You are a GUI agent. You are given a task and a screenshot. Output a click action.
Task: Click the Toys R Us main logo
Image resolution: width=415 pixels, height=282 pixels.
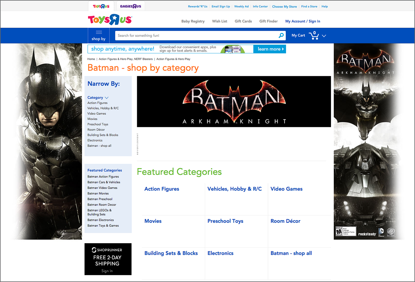point(110,19)
